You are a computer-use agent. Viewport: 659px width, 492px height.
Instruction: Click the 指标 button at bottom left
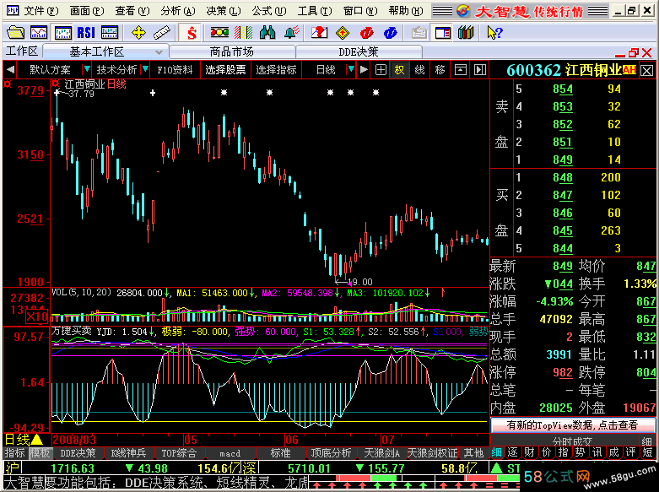pyautogui.click(x=14, y=453)
